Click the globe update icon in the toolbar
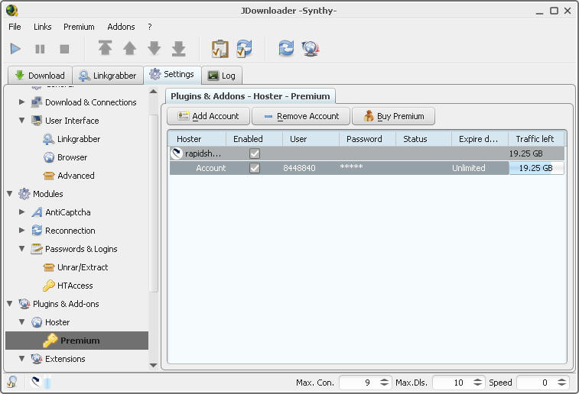 pos(311,49)
